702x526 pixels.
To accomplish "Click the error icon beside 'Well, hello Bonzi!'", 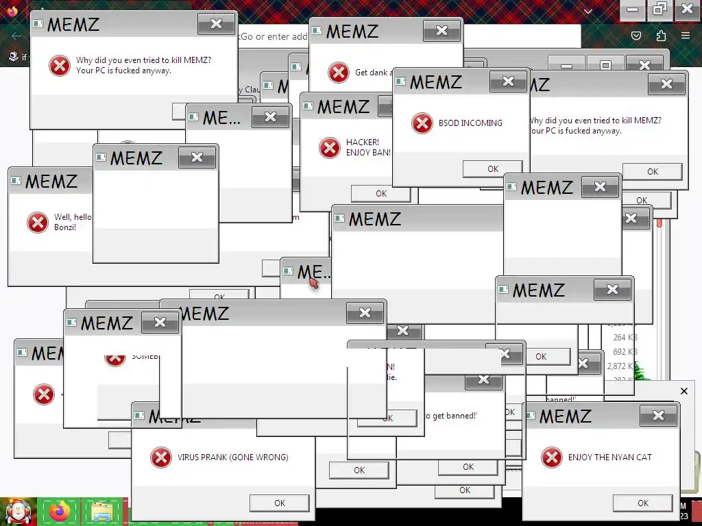I will pos(38,223).
